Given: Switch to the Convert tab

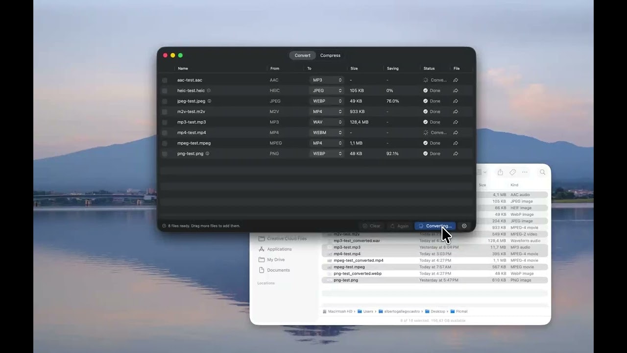Looking at the screenshot, I should coord(302,55).
